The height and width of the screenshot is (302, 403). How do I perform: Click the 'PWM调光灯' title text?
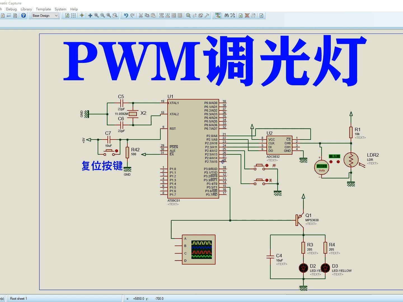(x=215, y=60)
